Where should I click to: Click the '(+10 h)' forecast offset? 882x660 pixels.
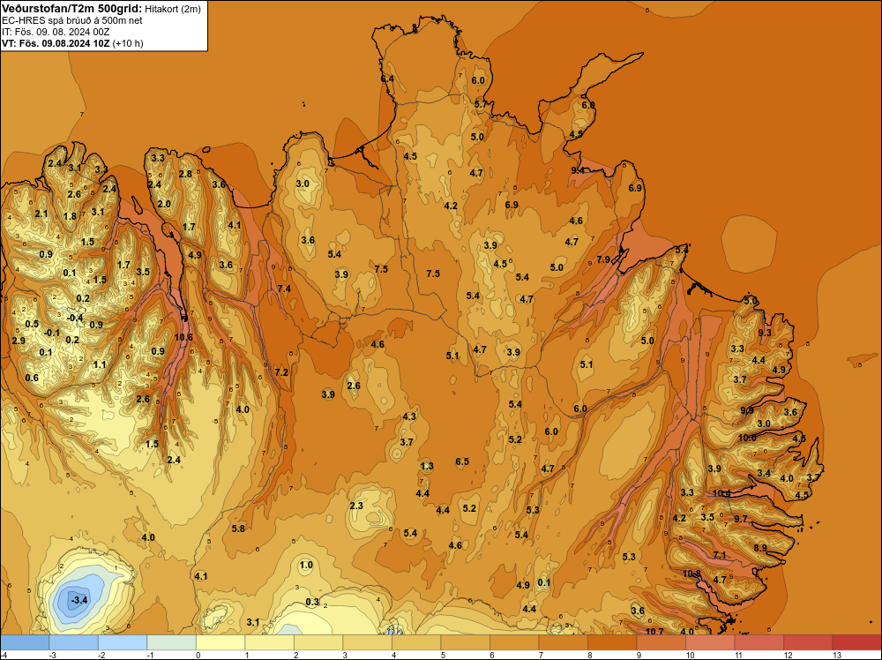[x=128, y=43]
